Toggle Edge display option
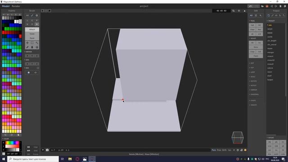The height and width of the screenshot is (162, 288). click(36, 147)
